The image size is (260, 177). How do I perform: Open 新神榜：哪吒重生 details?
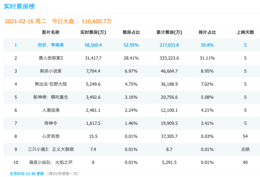tap(51, 97)
